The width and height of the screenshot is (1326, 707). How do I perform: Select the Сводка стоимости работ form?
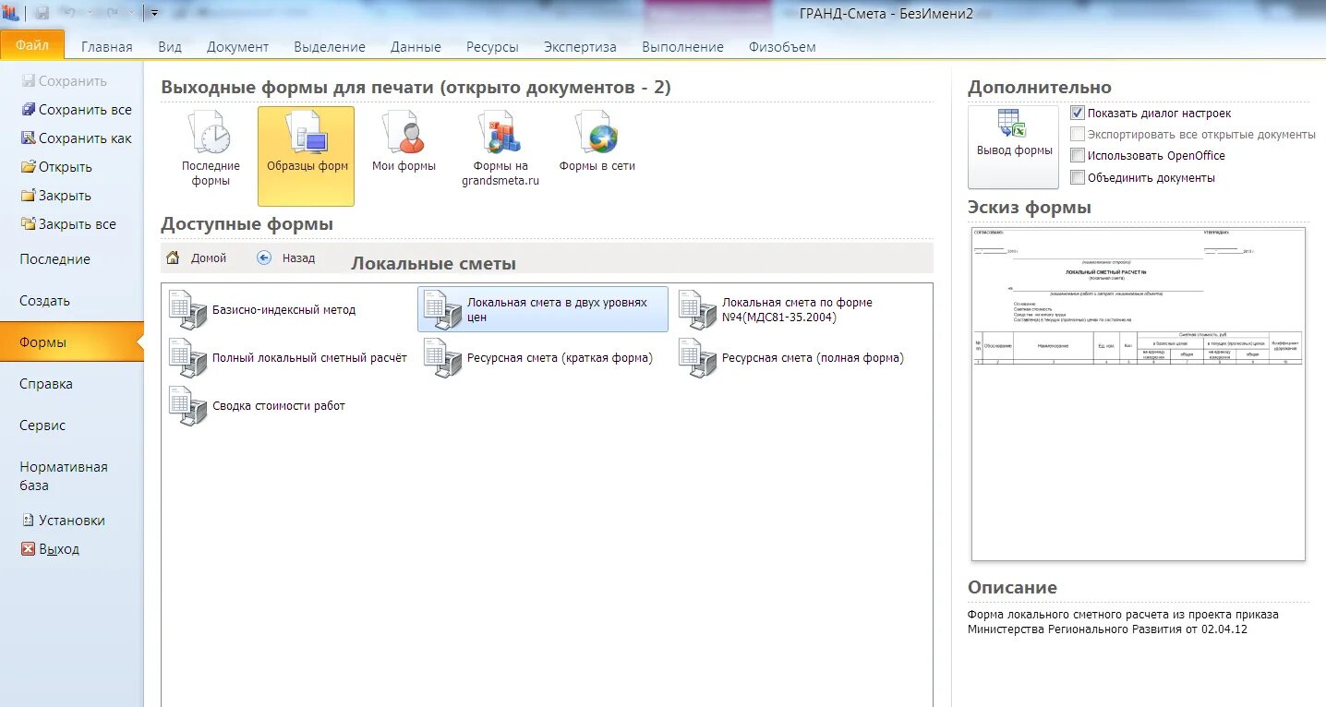(x=258, y=406)
